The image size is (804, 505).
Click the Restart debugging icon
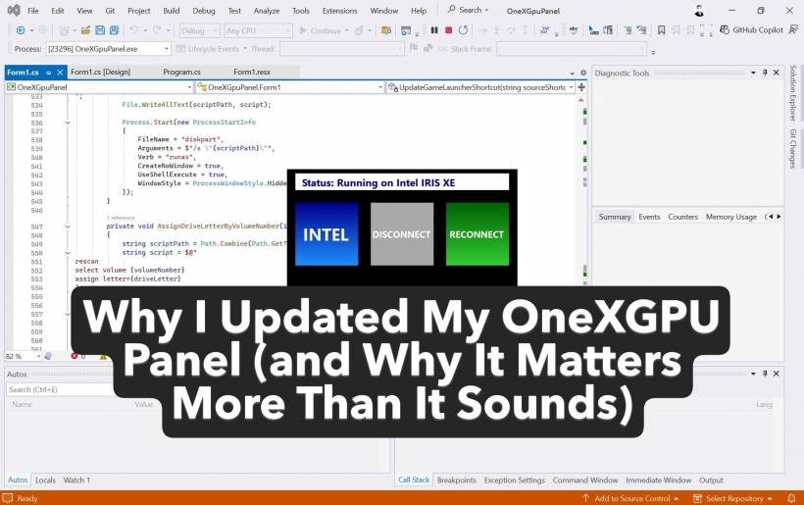463,30
